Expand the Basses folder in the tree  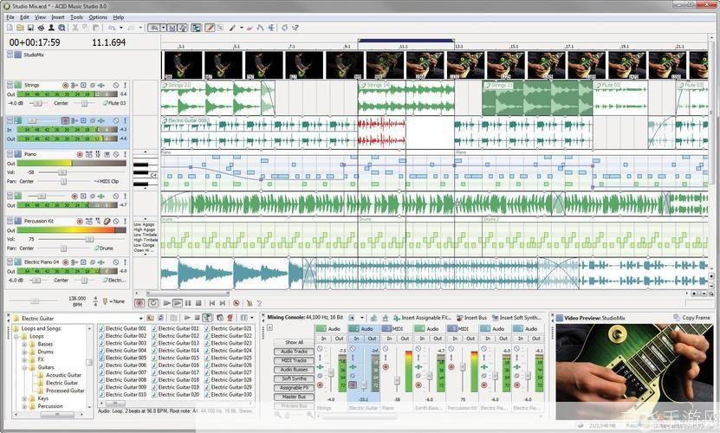click(24, 344)
